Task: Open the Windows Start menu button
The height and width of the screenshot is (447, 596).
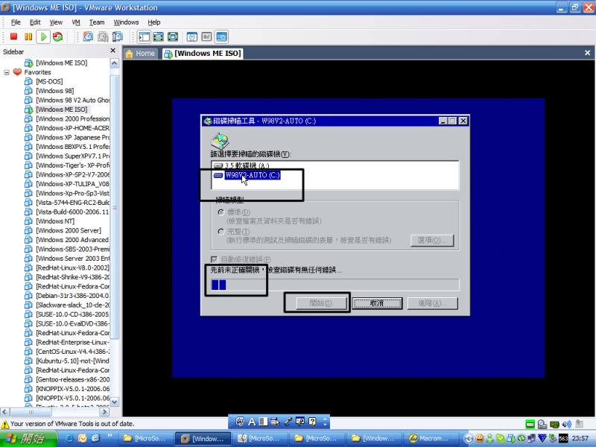Action: click(x=28, y=439)
